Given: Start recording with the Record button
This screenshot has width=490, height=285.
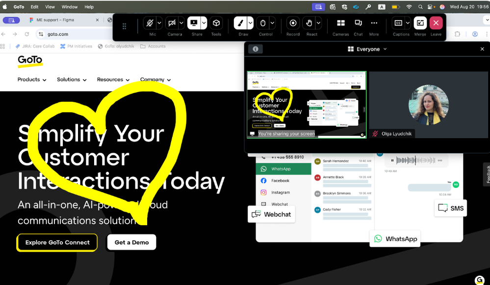Looking at the screenshot, I should click(x=293, y=23).
